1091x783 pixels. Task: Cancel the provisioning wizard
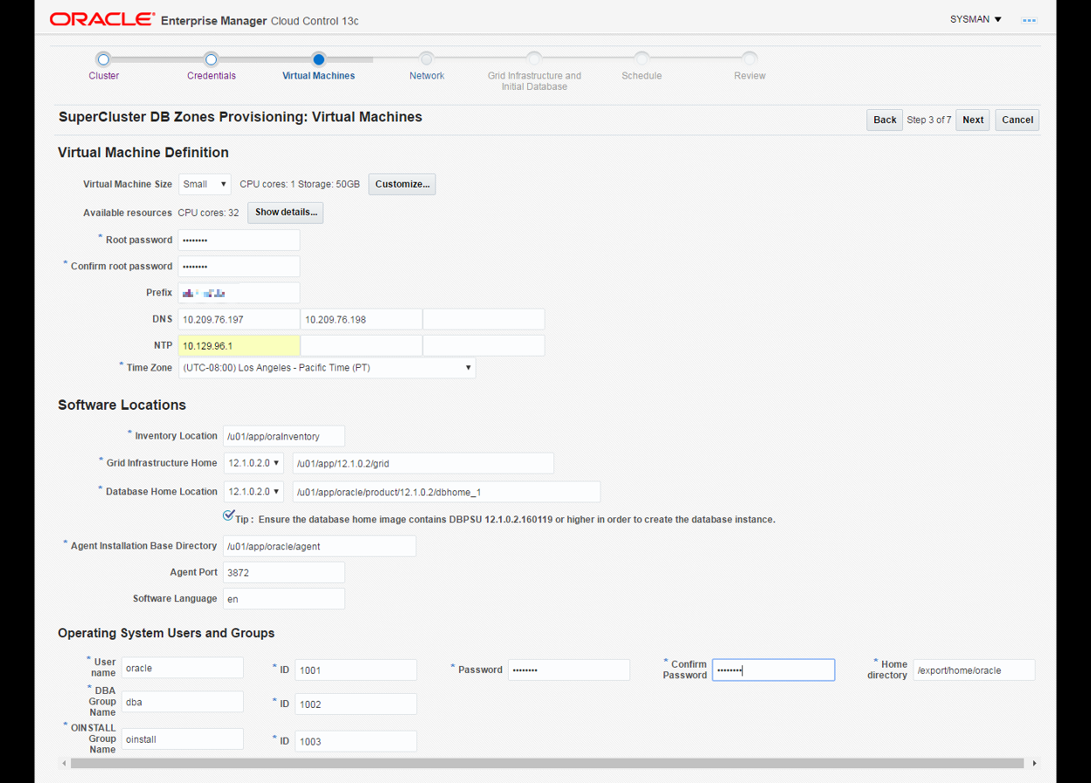tap(1018, 120)
